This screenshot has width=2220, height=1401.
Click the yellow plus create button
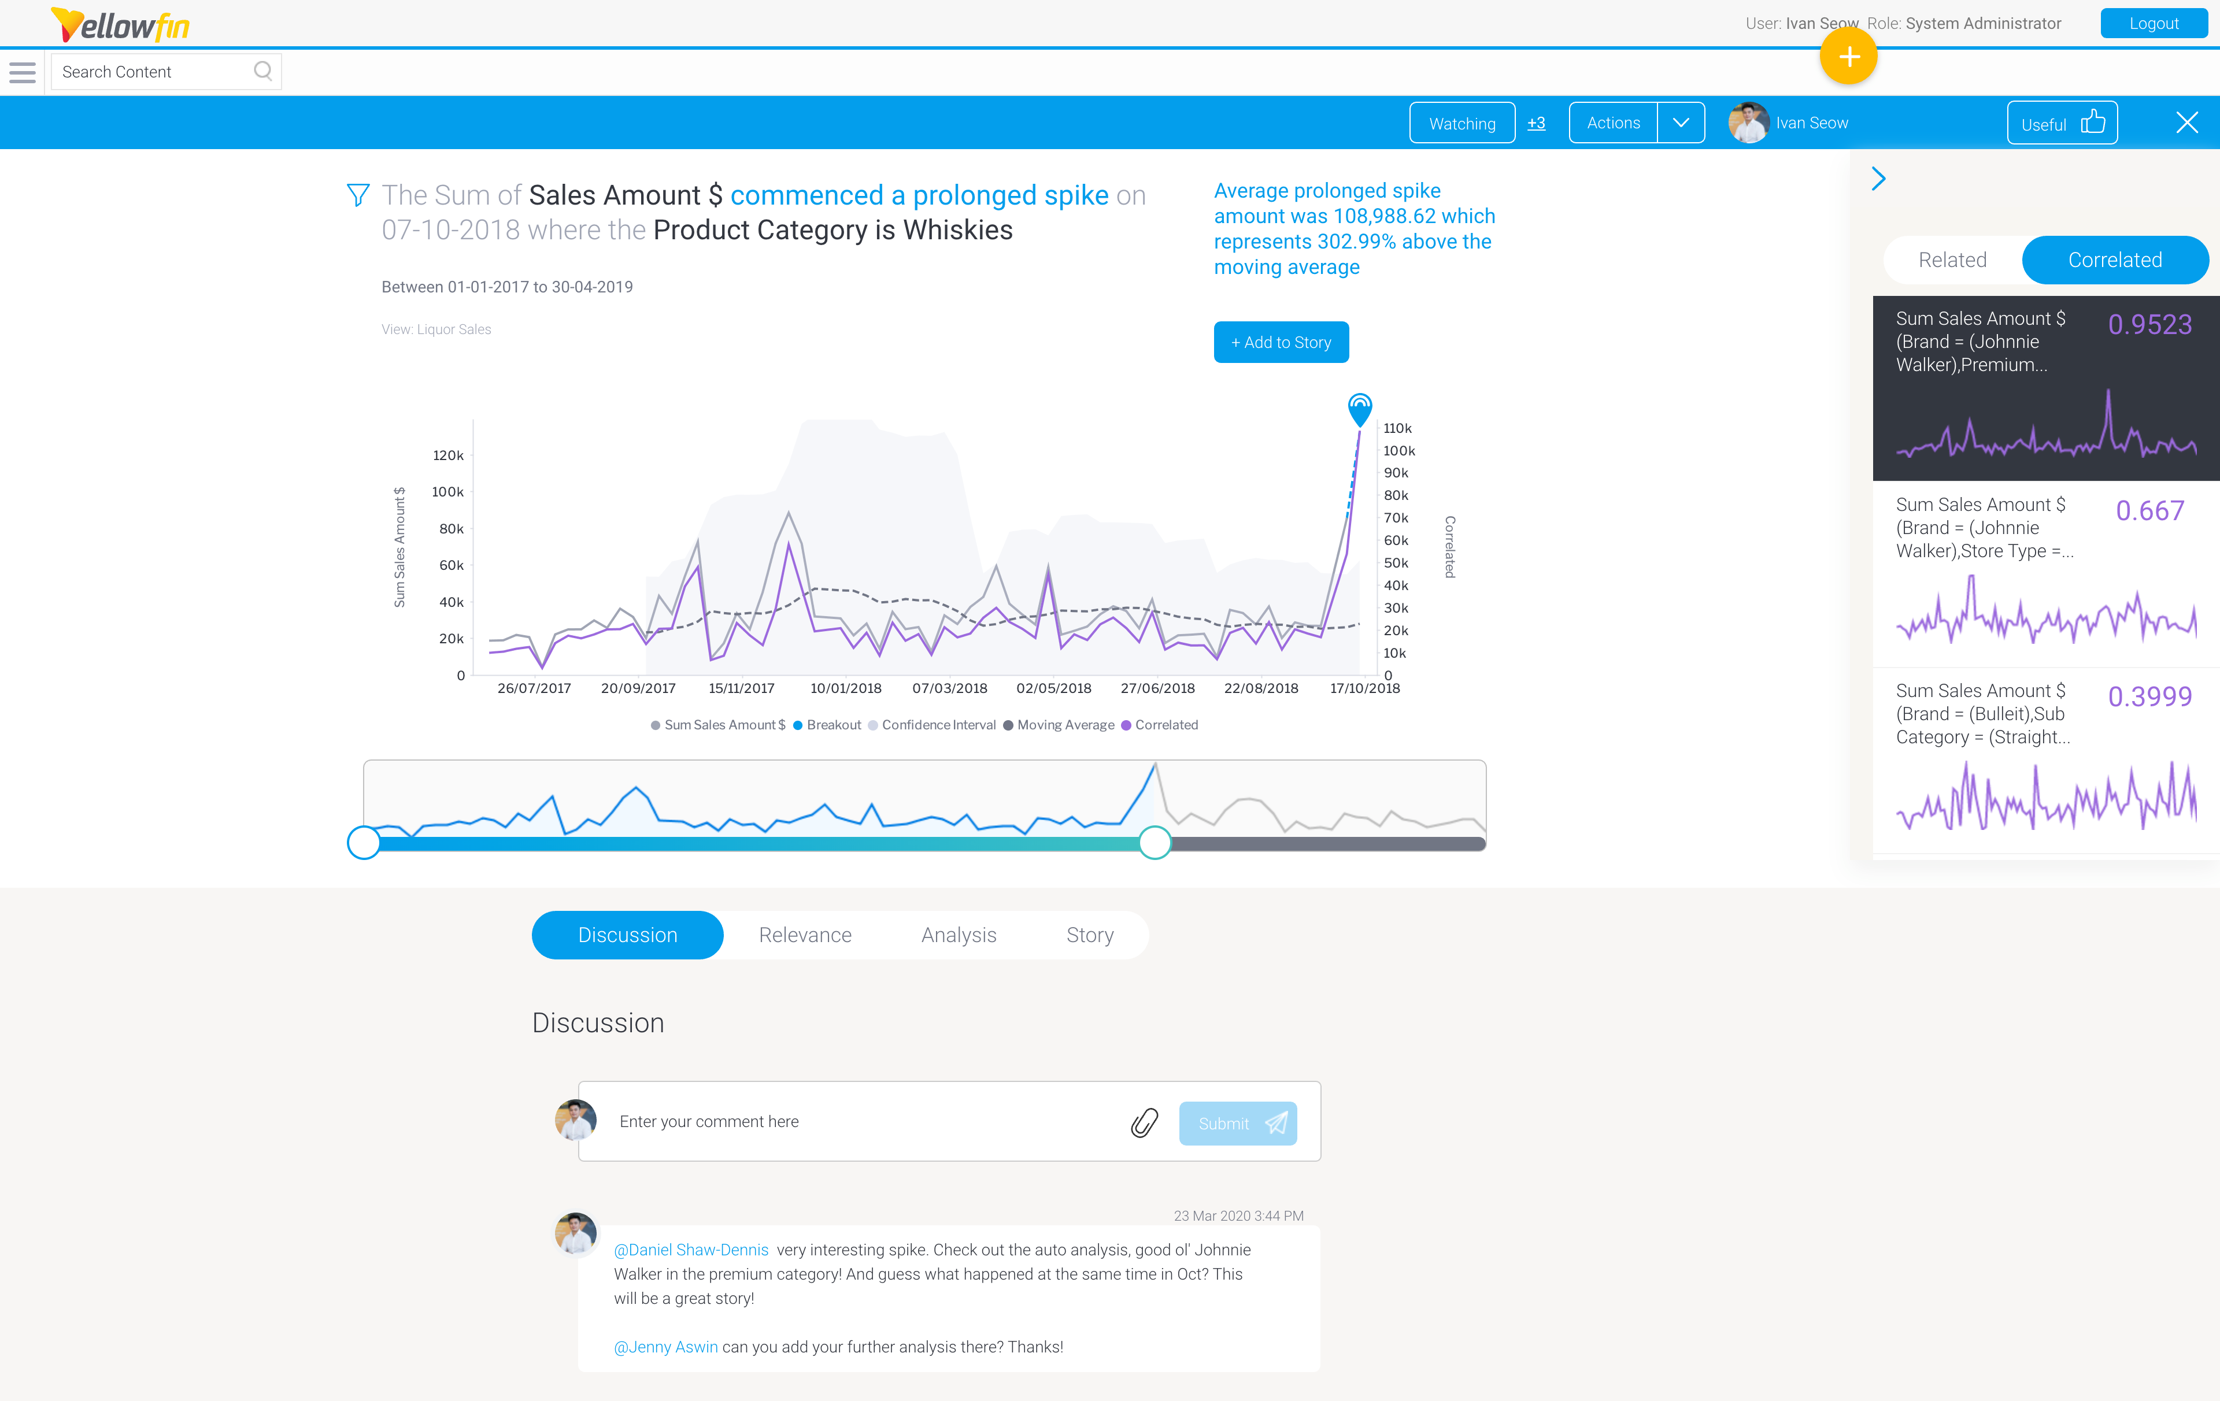click(1848, 57)
